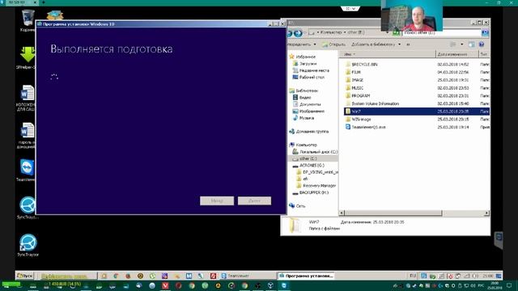The width and height of the screenshot is (518, 291).
Task: Open the SFHelper green arrow desktop icon
Action: 28,57
